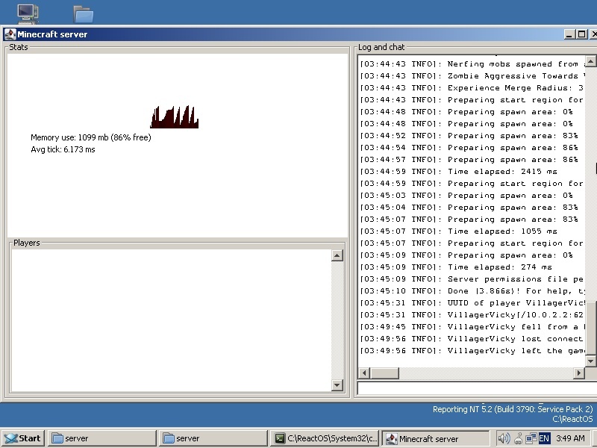Click the 'VillagerVicky left the game' log line
Image resolution: width=597 pixels, height=448 pixels.
[x=472, y=351]
